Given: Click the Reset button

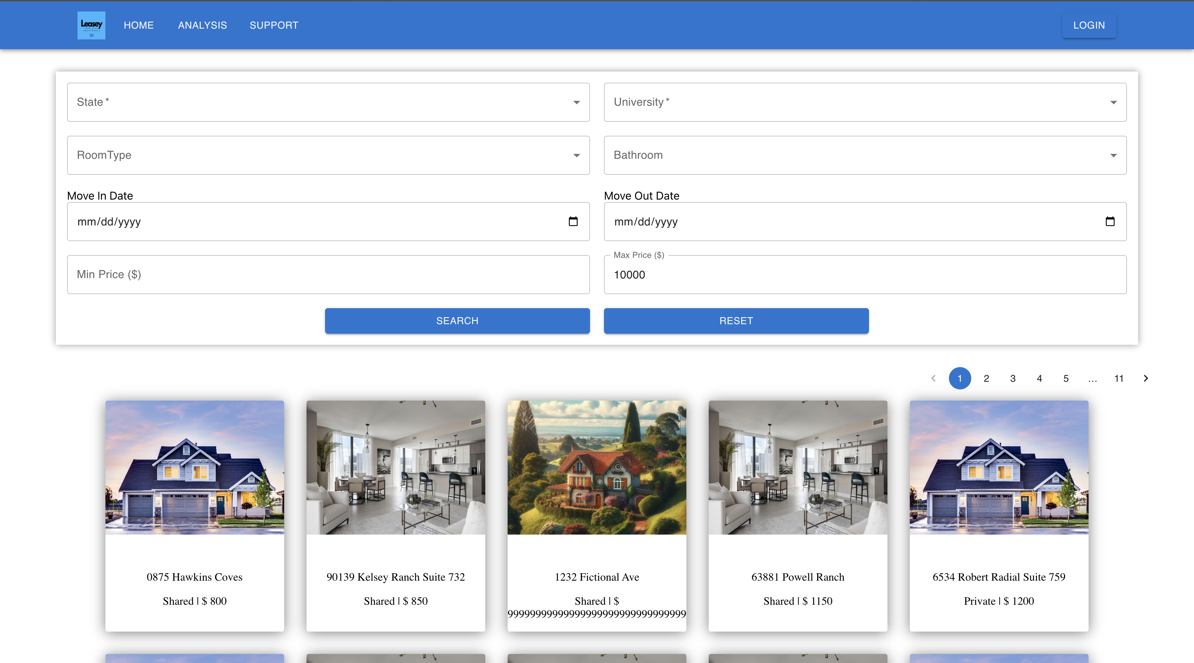Looking at the screenshot, I should [736, 321].
